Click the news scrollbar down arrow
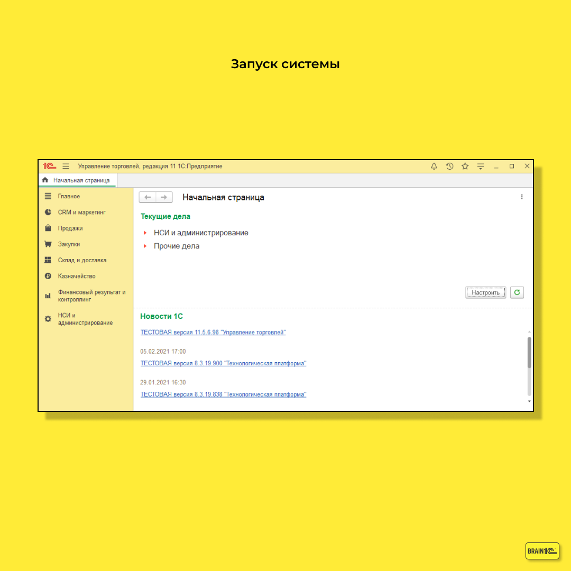Image resolution: width=571 pixels, height=571 pixels. [x=529, y=401]
